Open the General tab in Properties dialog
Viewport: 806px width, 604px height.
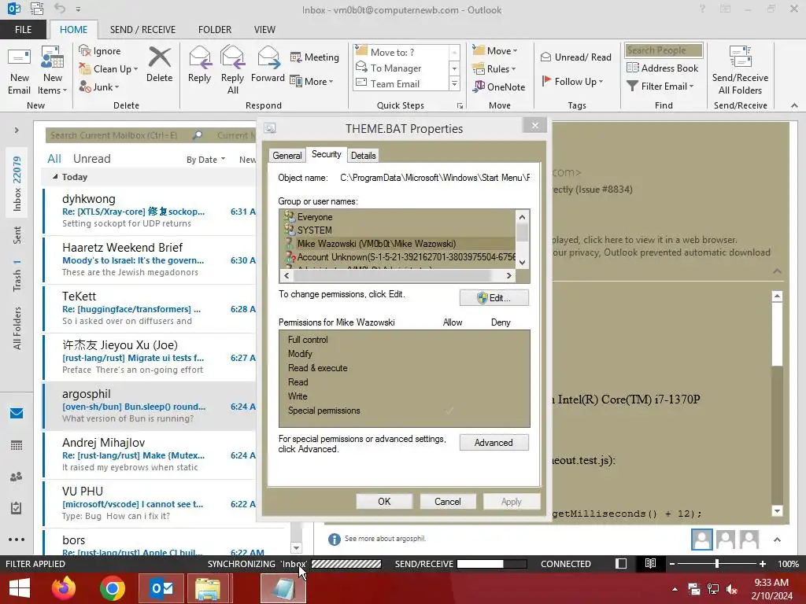(287, 156)
